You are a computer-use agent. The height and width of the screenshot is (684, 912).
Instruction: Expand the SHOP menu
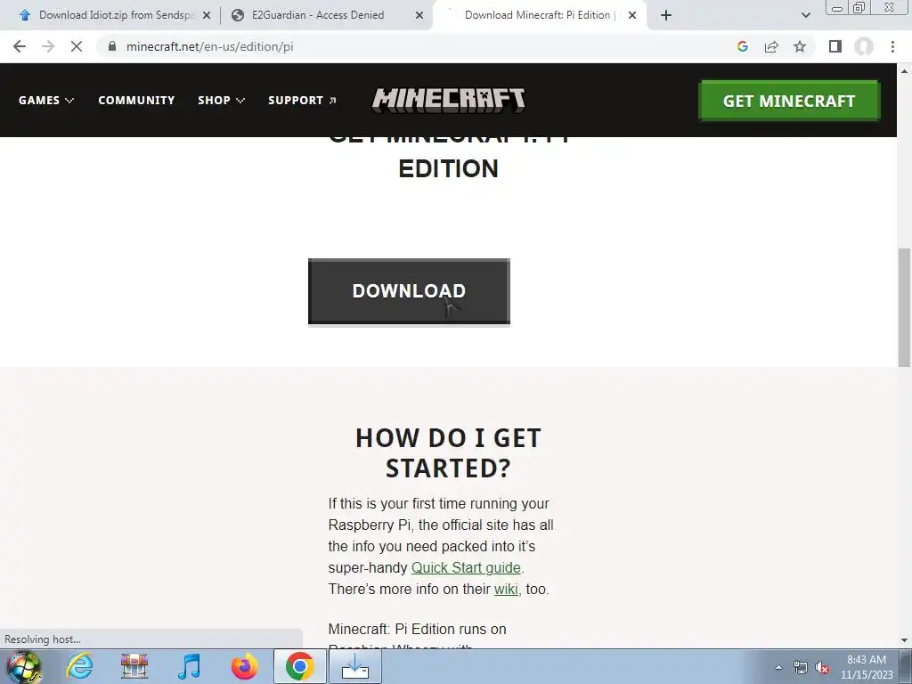221,100
